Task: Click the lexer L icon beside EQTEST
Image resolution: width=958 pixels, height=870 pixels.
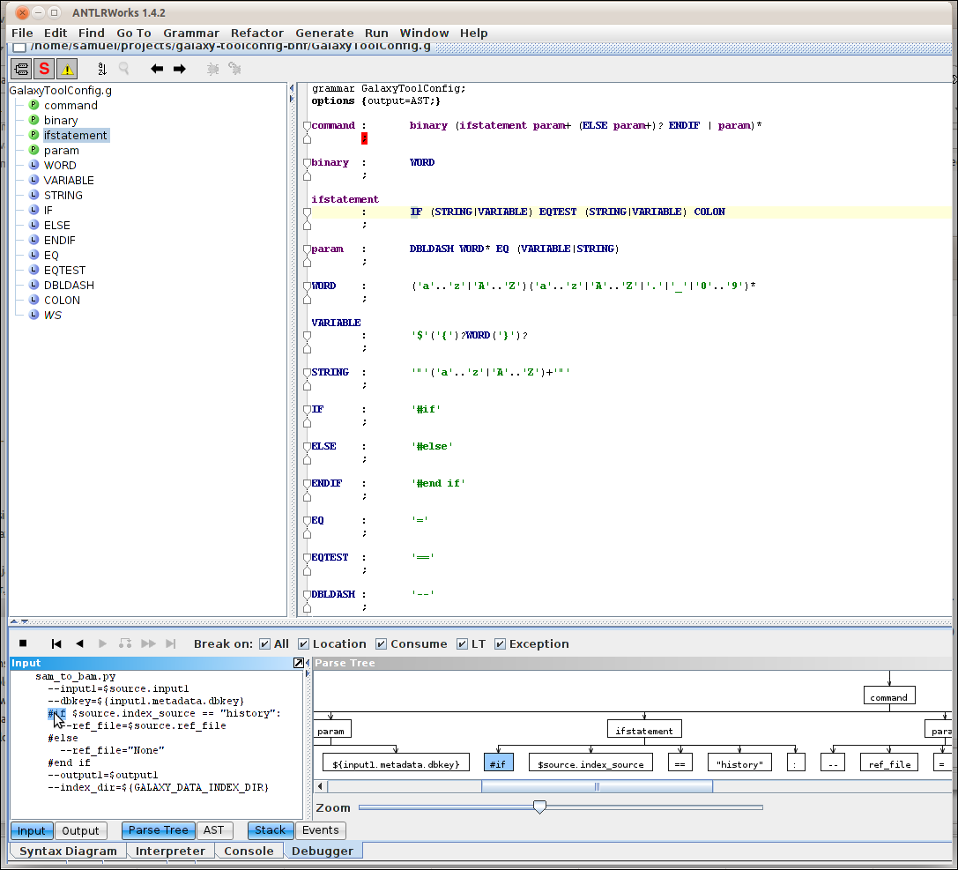Action: tap(34, 270)
